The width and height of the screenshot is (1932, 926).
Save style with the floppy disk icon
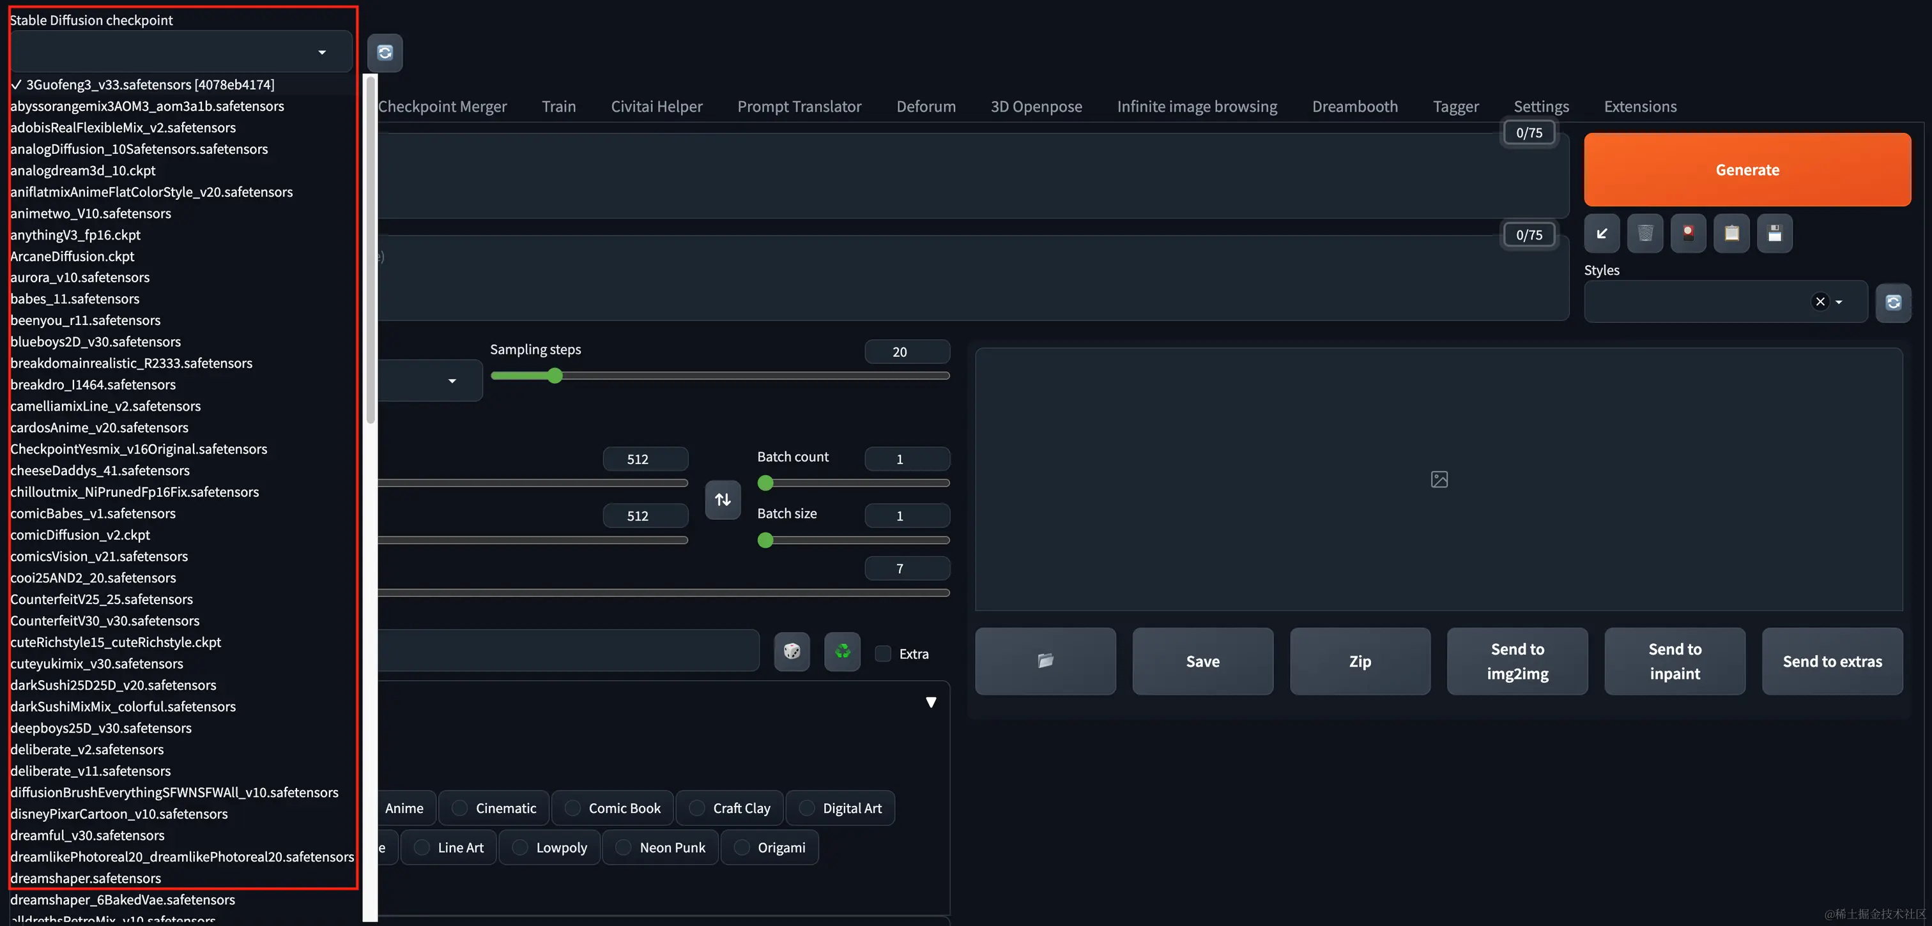[x=1774, y=233]
